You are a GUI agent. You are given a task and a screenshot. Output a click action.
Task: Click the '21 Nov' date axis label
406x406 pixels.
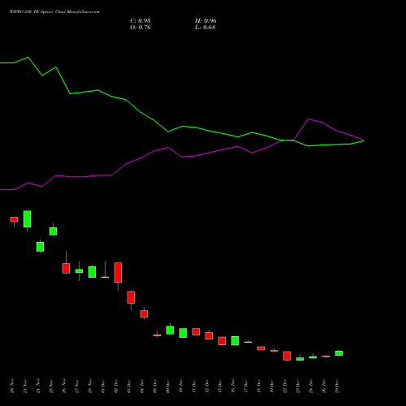tap(25, 386)
